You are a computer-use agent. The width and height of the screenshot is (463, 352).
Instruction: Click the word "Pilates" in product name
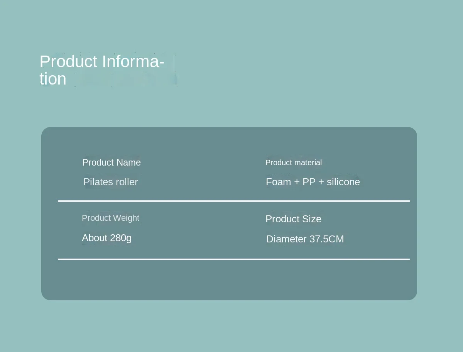click(97, 182)
